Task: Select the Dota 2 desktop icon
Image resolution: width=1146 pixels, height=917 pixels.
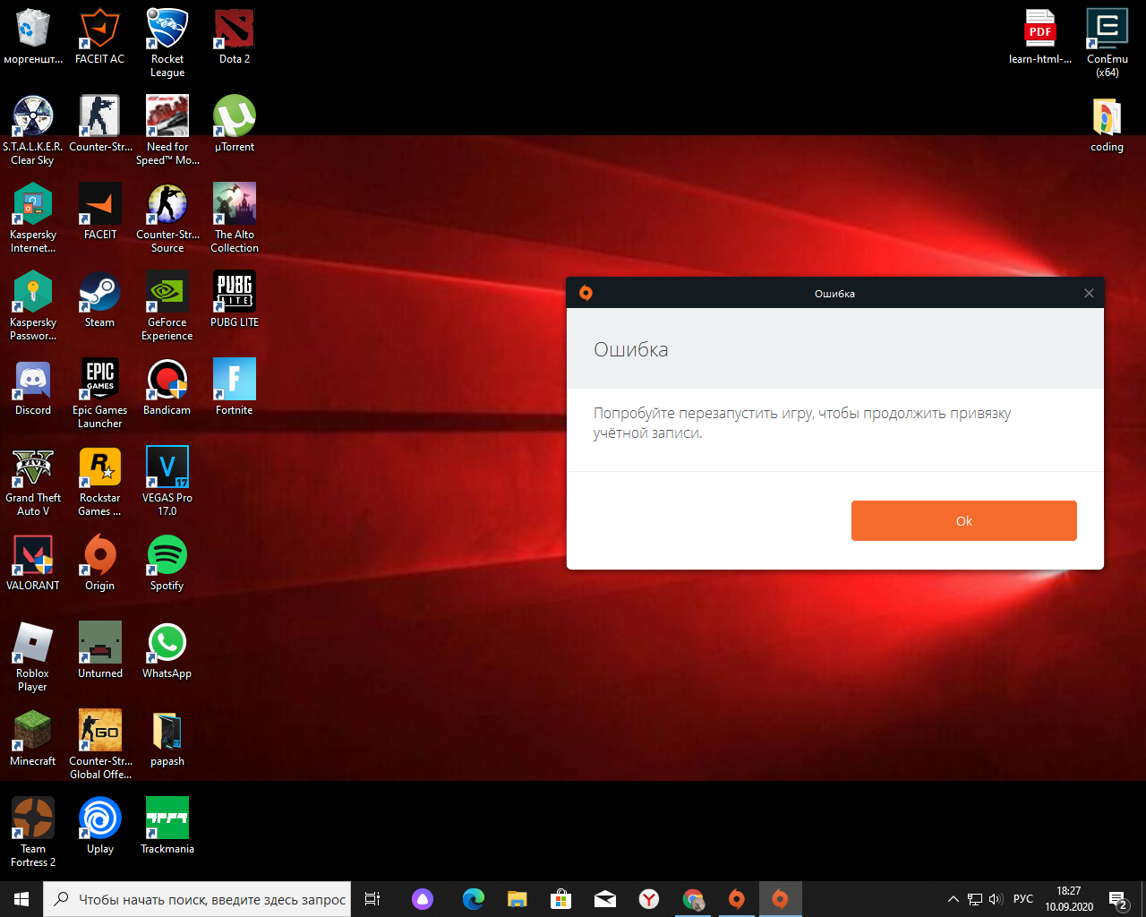Action: [235, 37]
